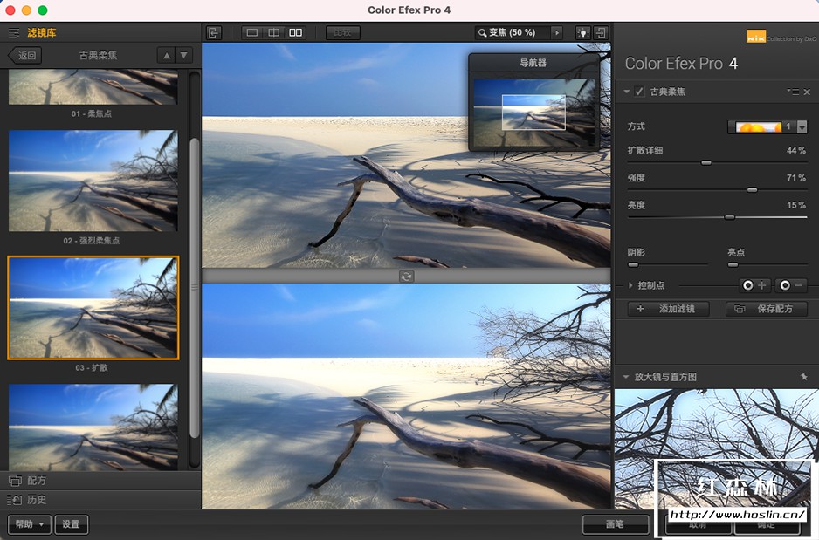Hide the left panel with the exit arrow icon

point(214,33)
